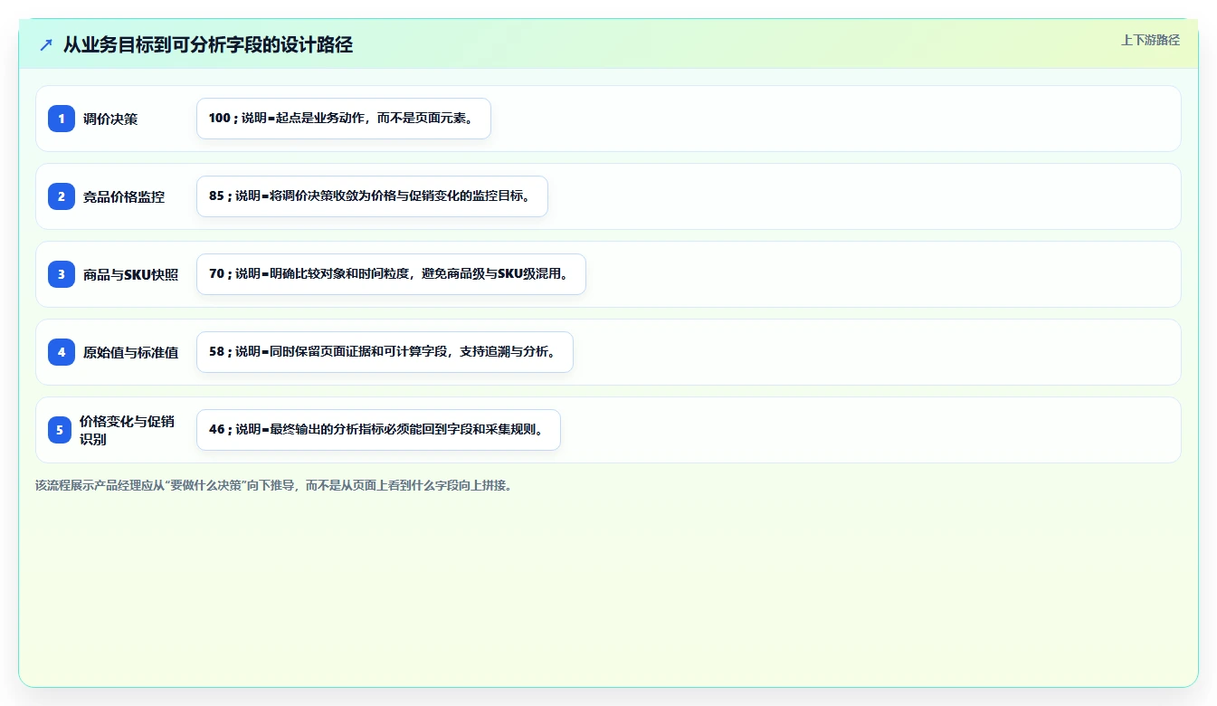
Task: Select step badge 1 for 调价决策
Action: [x=62, y=119]
